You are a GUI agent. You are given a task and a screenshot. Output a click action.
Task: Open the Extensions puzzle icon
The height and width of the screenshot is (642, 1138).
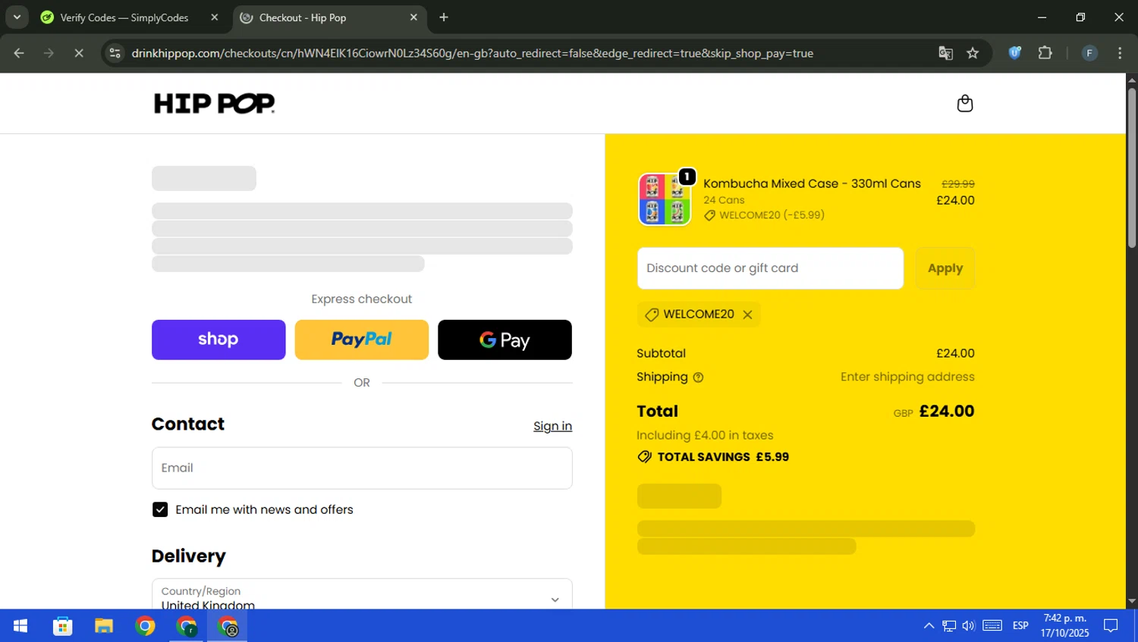tap(1045, 53)
